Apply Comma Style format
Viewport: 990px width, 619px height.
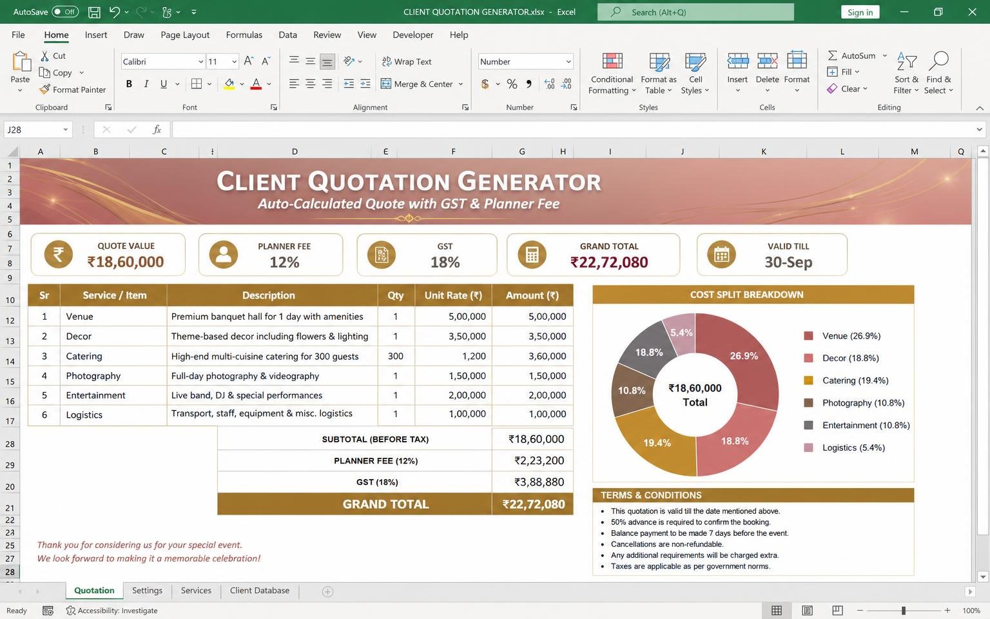tap(529, 84)
